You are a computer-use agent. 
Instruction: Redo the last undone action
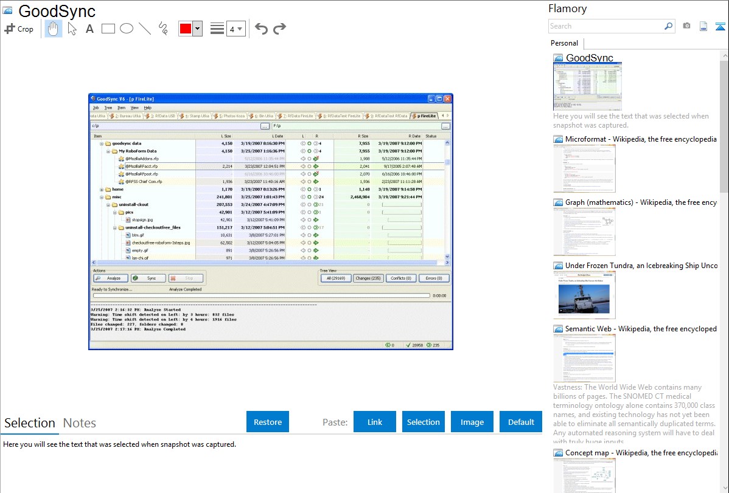pos(279,29)
